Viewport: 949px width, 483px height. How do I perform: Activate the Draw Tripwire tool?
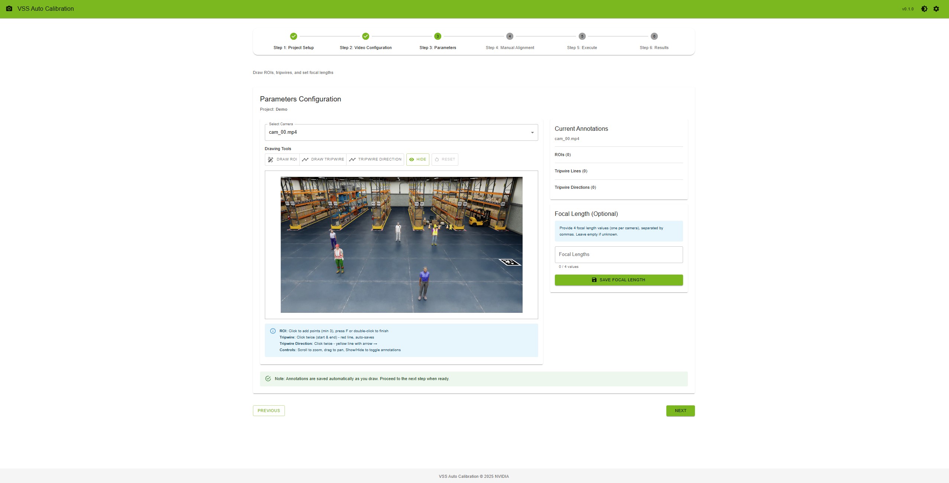(x=323, y=159)
